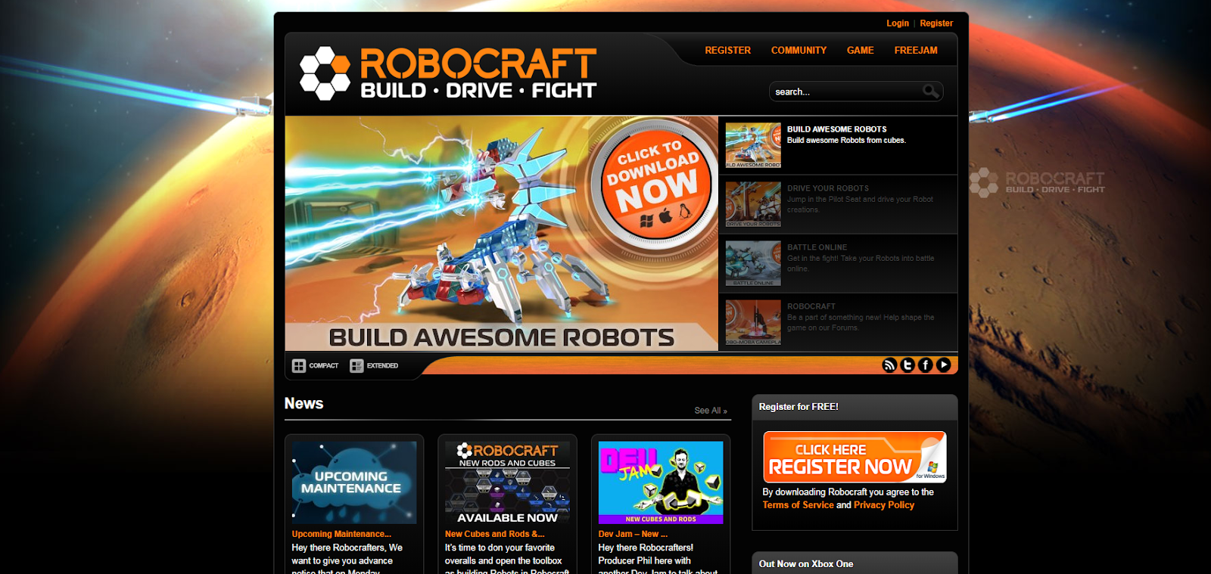Click the DRIVE YOUR ROBOTS slide title
Screen dimensions: 1211x574
point(828,188)
